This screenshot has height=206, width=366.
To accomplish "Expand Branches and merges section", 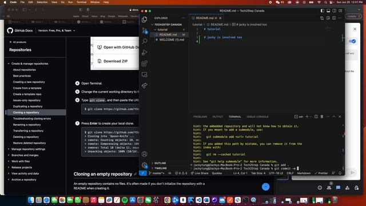I will point(25,155).
